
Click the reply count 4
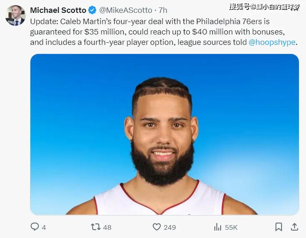click(44, 227)
